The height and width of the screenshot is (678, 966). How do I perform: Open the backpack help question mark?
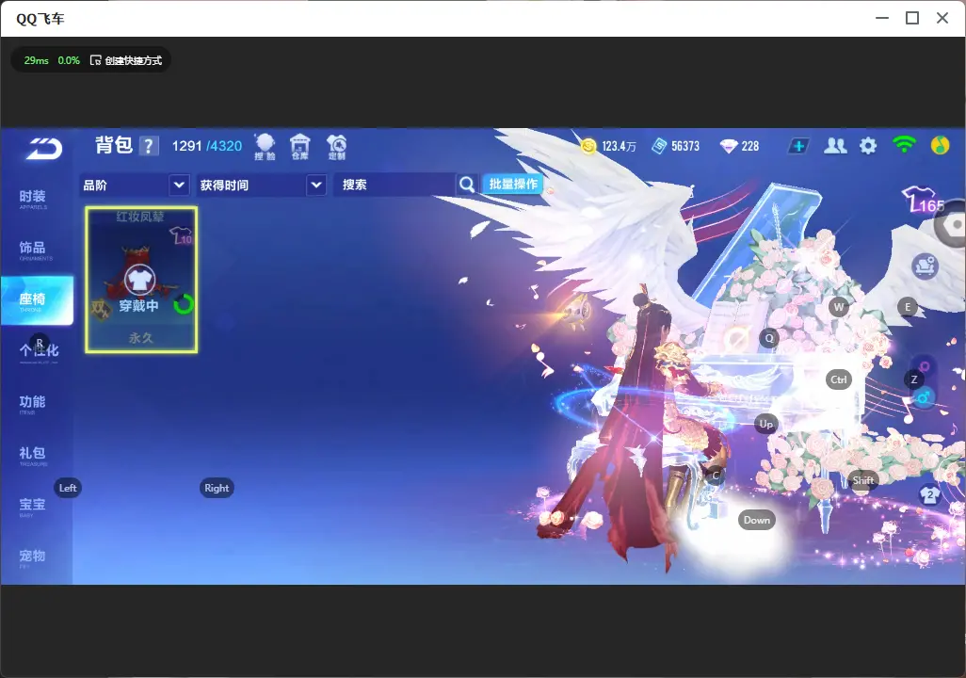149,146
